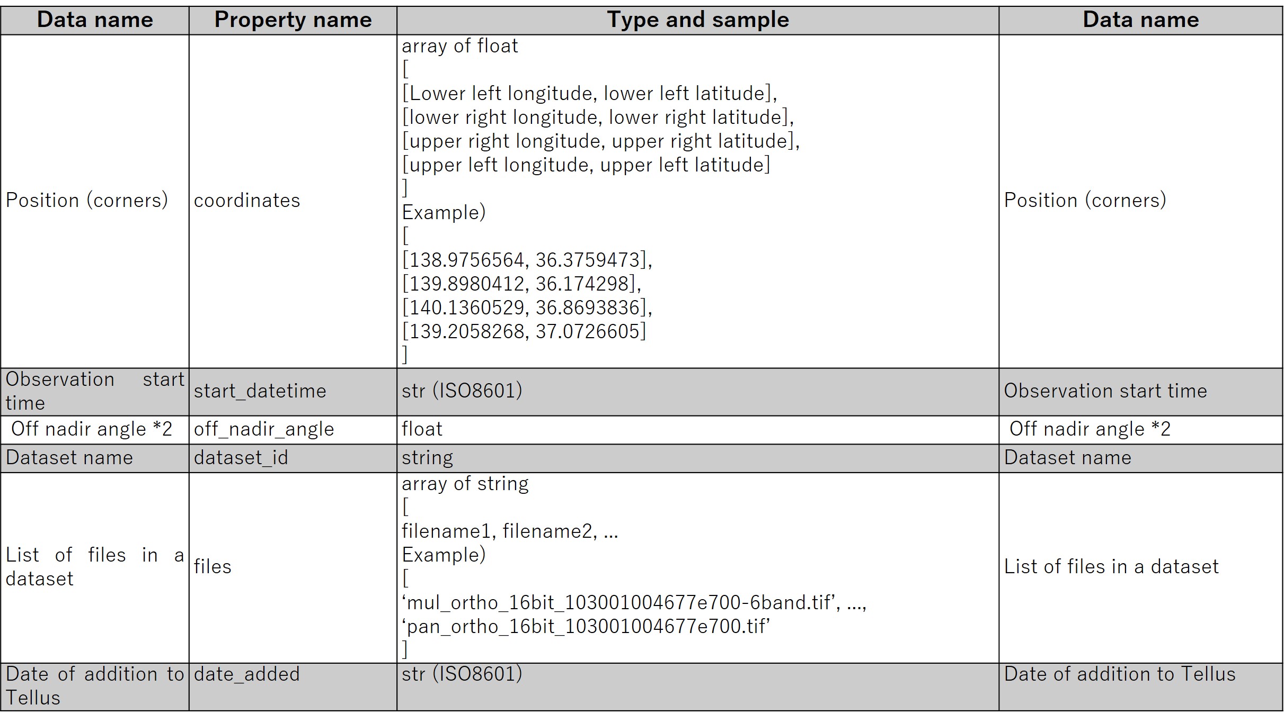Click the 'start_datetime' property cell
Screen dimensions: 1284x723
293,392
